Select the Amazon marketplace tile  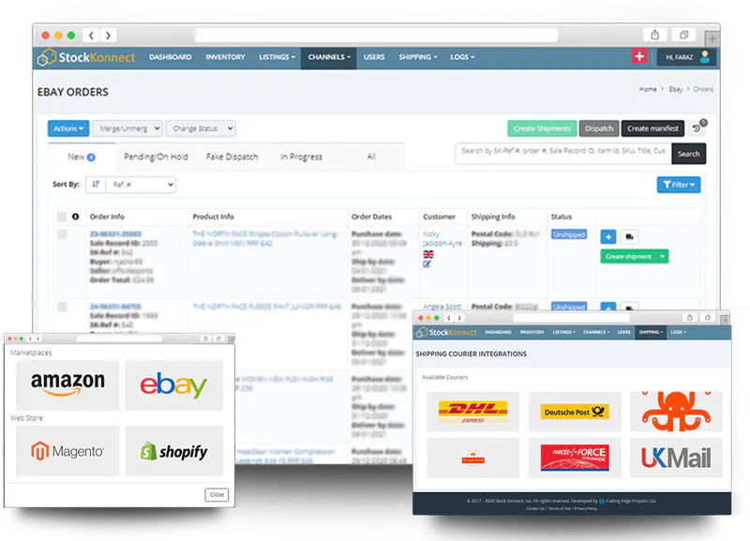tap(67, 384)
